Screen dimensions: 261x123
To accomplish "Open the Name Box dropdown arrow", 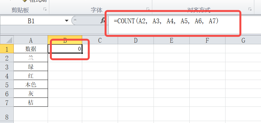I will [67, 21].
